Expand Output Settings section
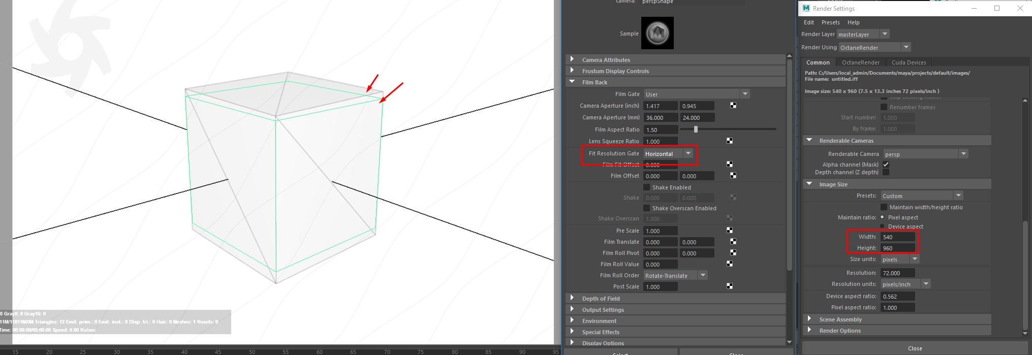 coord(675,309)
